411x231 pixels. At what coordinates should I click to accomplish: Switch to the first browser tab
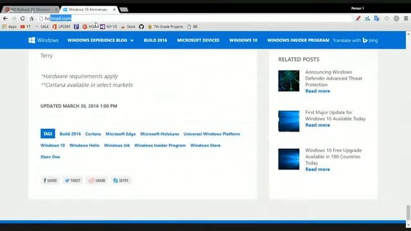coord(30,10)
